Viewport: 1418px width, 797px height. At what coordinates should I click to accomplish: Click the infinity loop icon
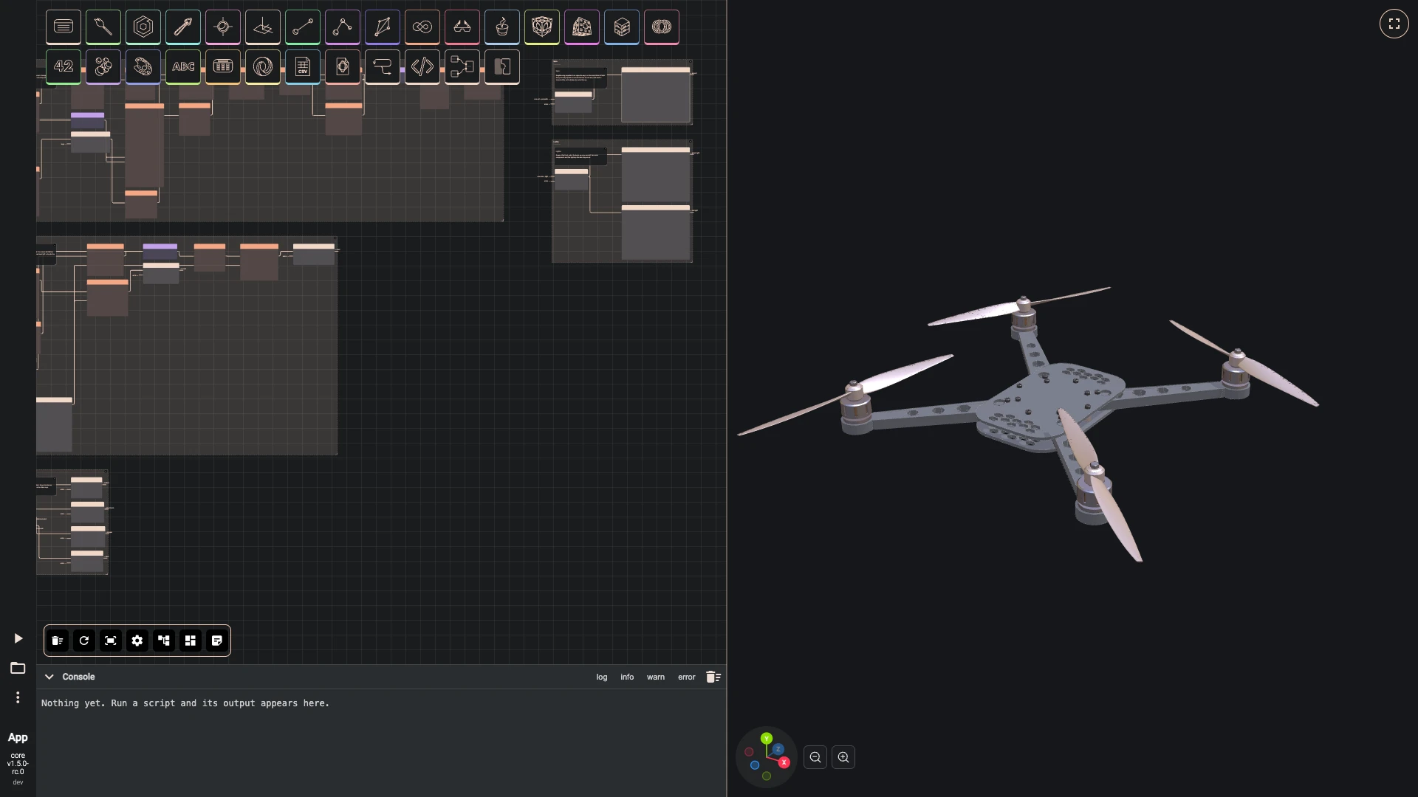pos(422,27)
